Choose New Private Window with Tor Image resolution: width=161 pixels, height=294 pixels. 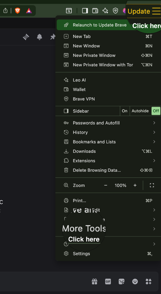tap(108, 65)
